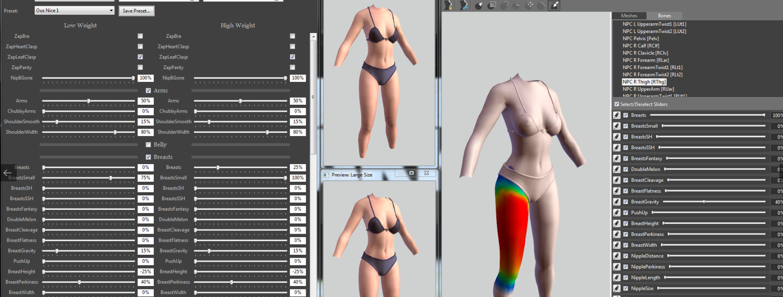Click the Low Weight BreastHeight -25% field
783x297 pixels.
(x=146, y=272)
